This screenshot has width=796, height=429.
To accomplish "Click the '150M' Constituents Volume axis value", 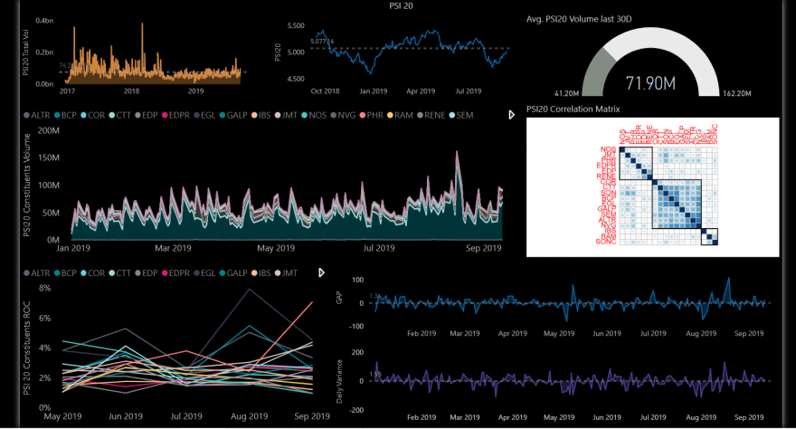I will [49, 157].
